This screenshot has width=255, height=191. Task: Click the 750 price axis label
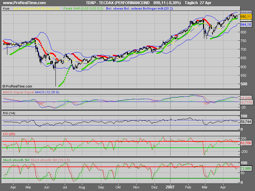pos(243,41)
